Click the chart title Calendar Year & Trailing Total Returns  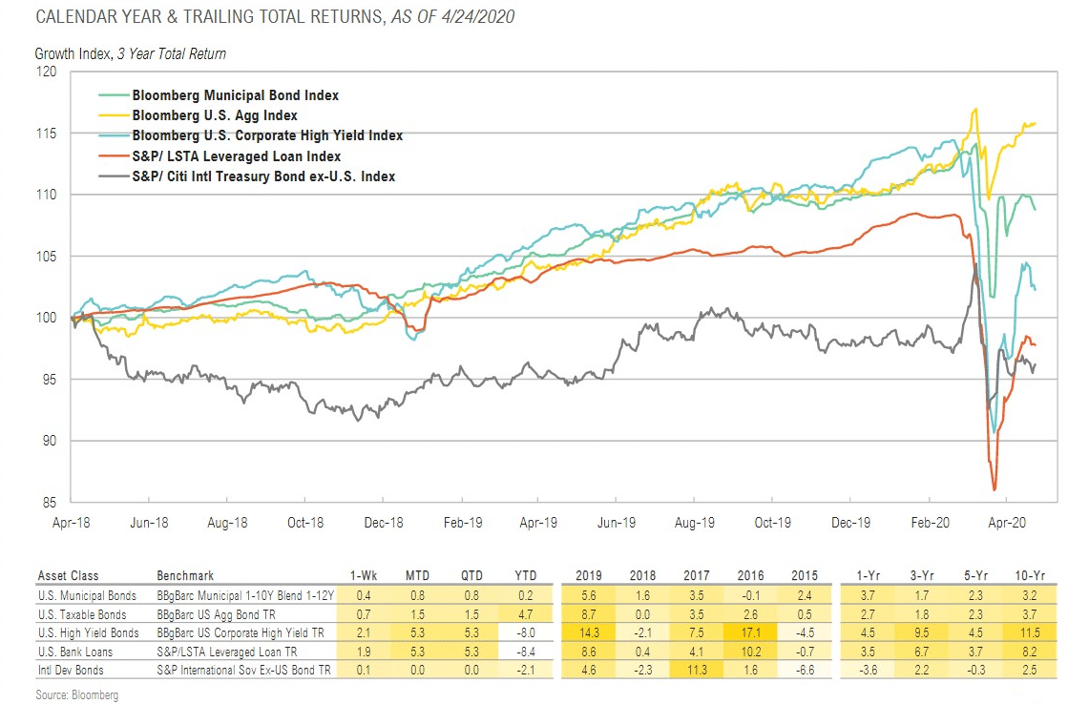click(x=210, y=16)
